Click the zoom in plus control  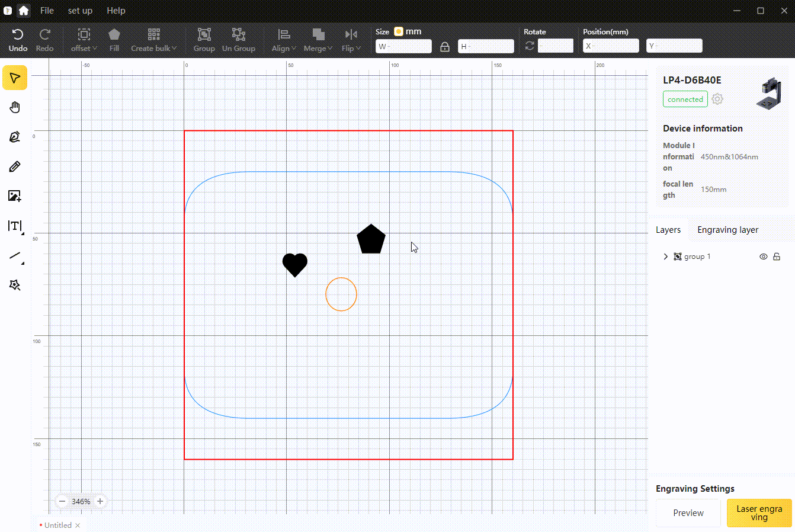click(x=100, y=501)
